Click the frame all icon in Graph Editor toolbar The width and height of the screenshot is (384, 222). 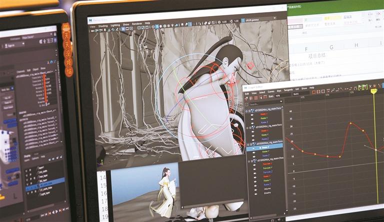[x=313, y=92]
